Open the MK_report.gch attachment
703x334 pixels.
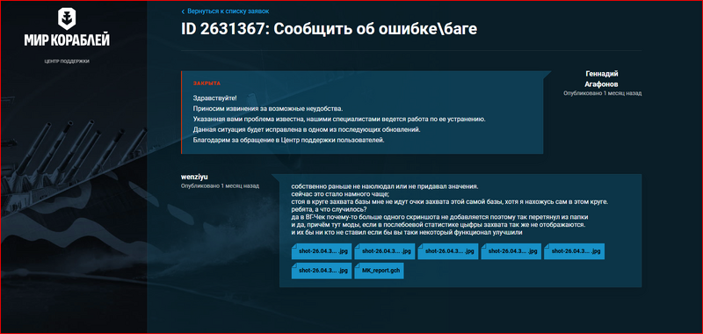coord(380,271)
